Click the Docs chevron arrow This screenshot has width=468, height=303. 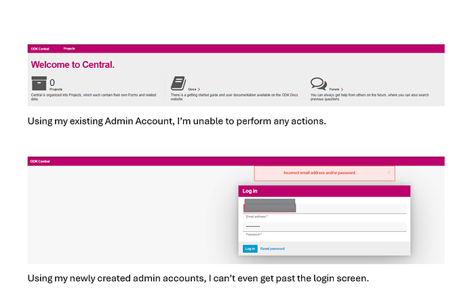click(x=199, y=90)
